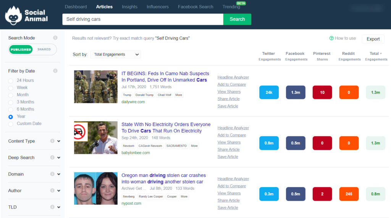Select the SHARED search mode
The image size is (391, 218).
44,49
